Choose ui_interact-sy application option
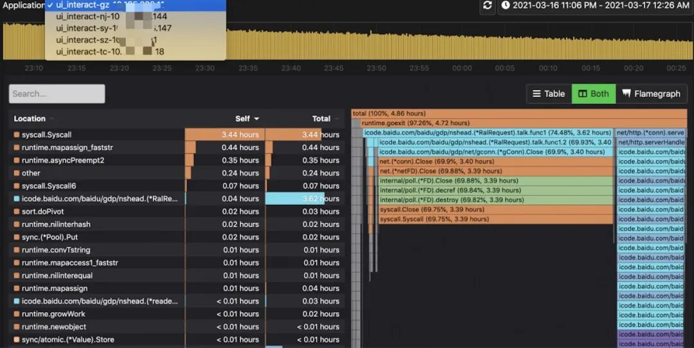This screenshot has width=694, height=348. pyautogui.click(x=136, y=28)
